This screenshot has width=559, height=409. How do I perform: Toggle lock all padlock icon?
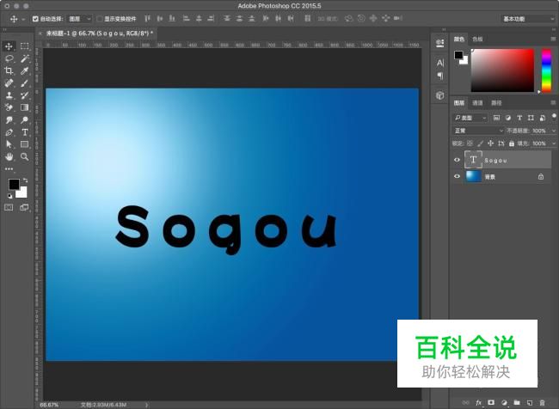pyautogui.click(x=511, y=143)
